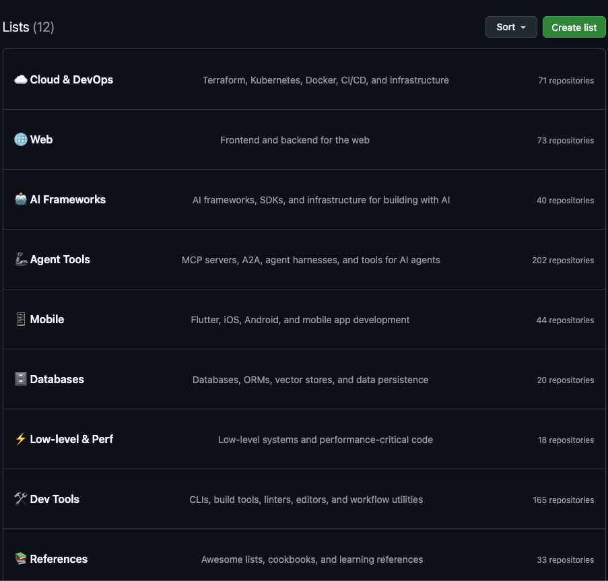Click the hammer and wrench emoji beside Dev Tools
608x581 pixels.
21,499
